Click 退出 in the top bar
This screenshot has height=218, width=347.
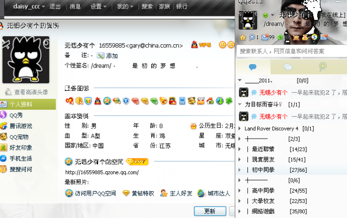click(55, 6)
